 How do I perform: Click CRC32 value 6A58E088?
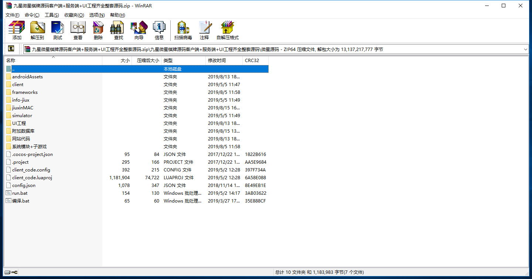(256, 178)
